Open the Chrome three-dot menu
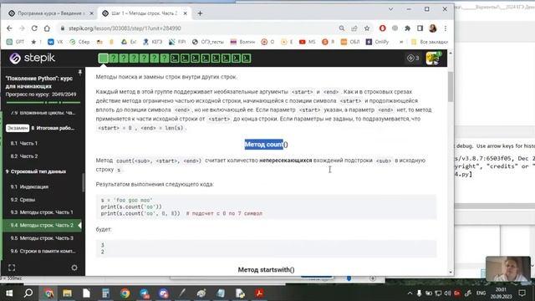 446,28
